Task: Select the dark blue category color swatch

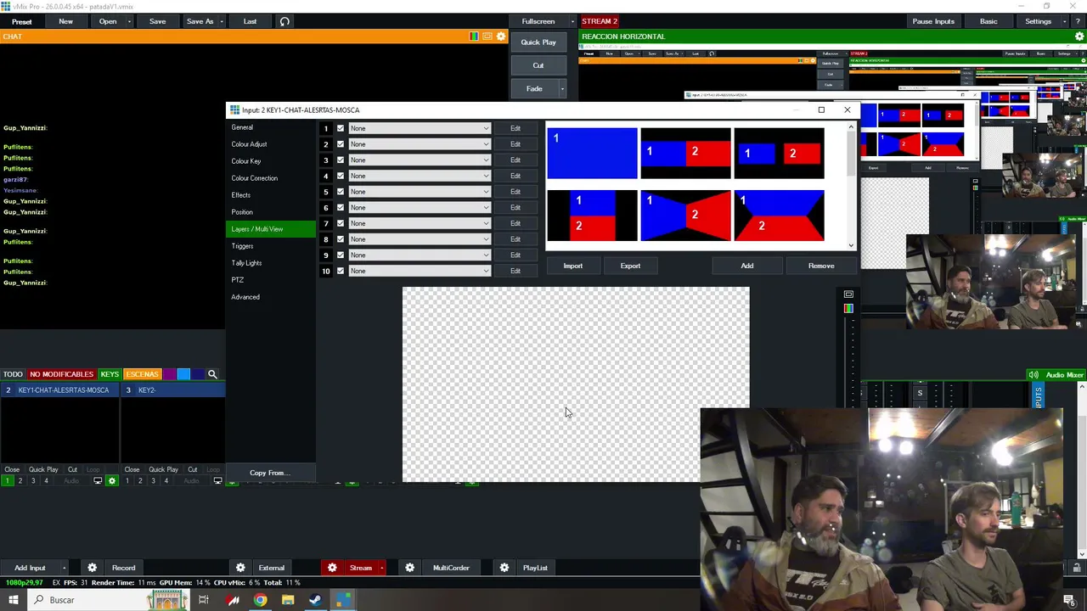Action: click(198, 374)
